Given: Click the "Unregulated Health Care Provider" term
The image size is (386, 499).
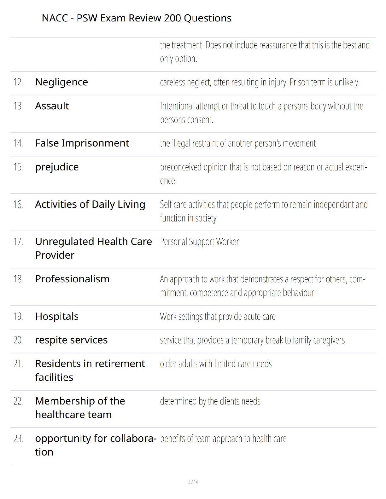Looking at the screenshot, I should 93,248.
